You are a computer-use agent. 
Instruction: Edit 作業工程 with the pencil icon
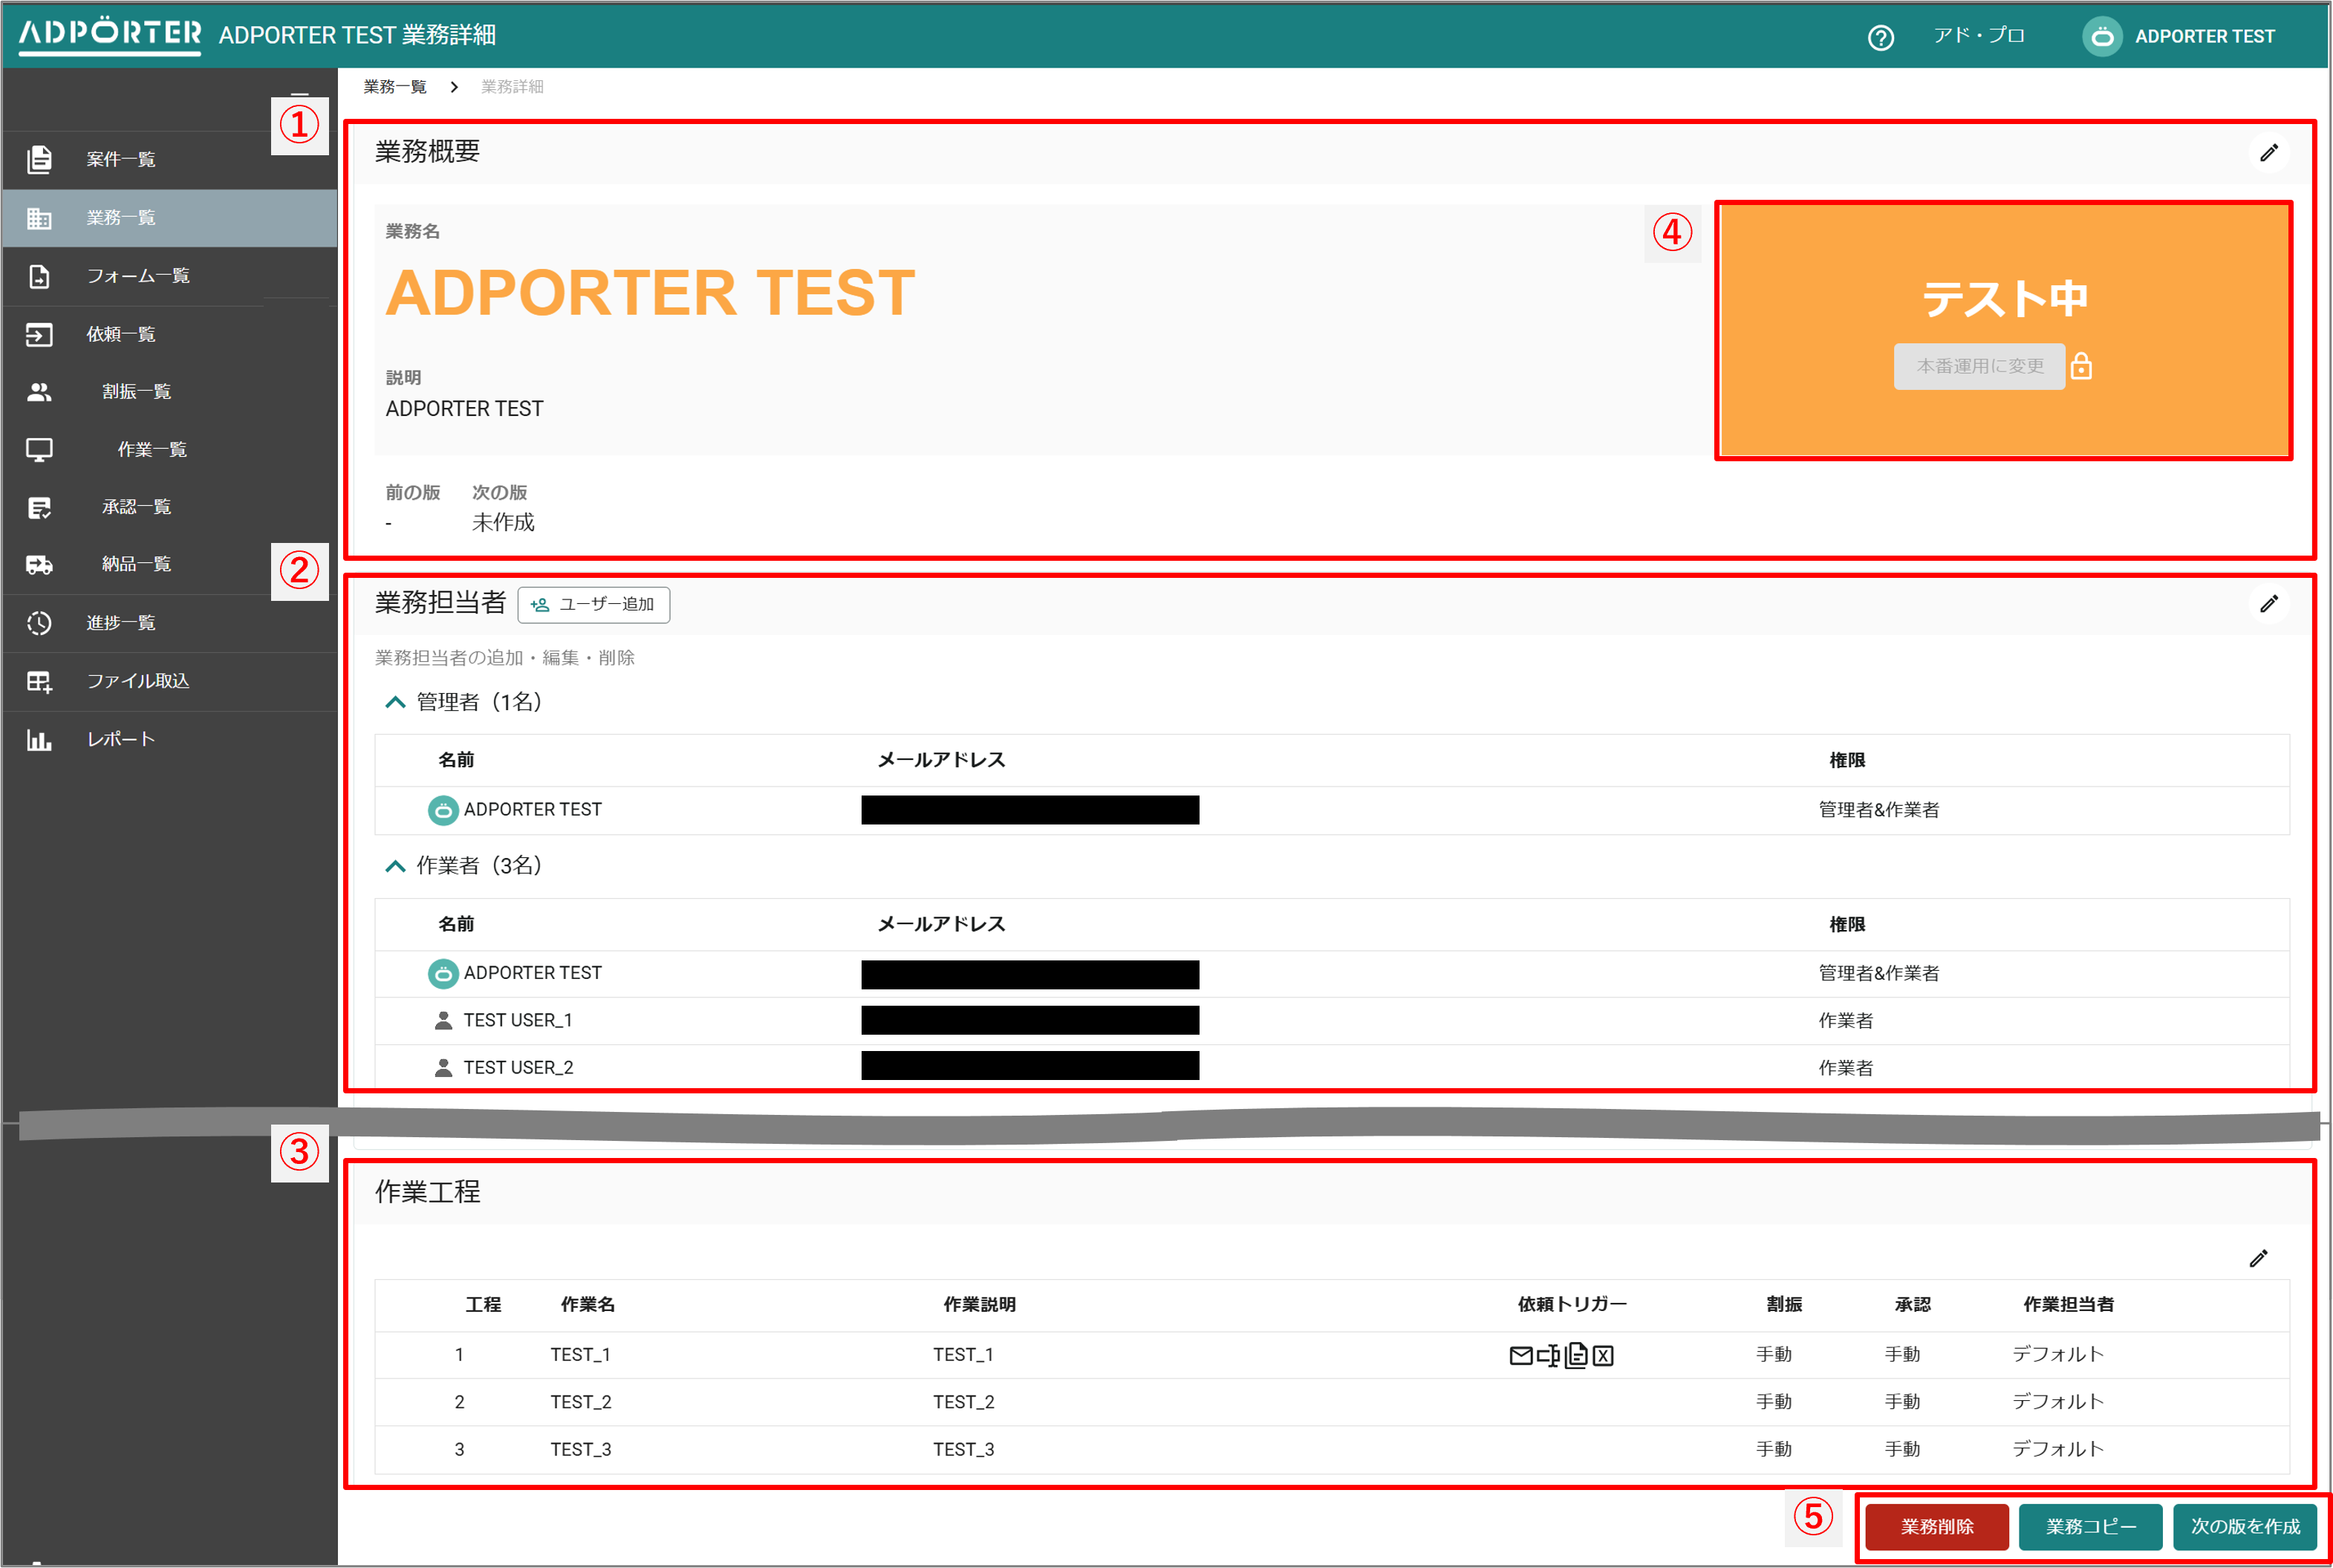click(2258, 1258)
